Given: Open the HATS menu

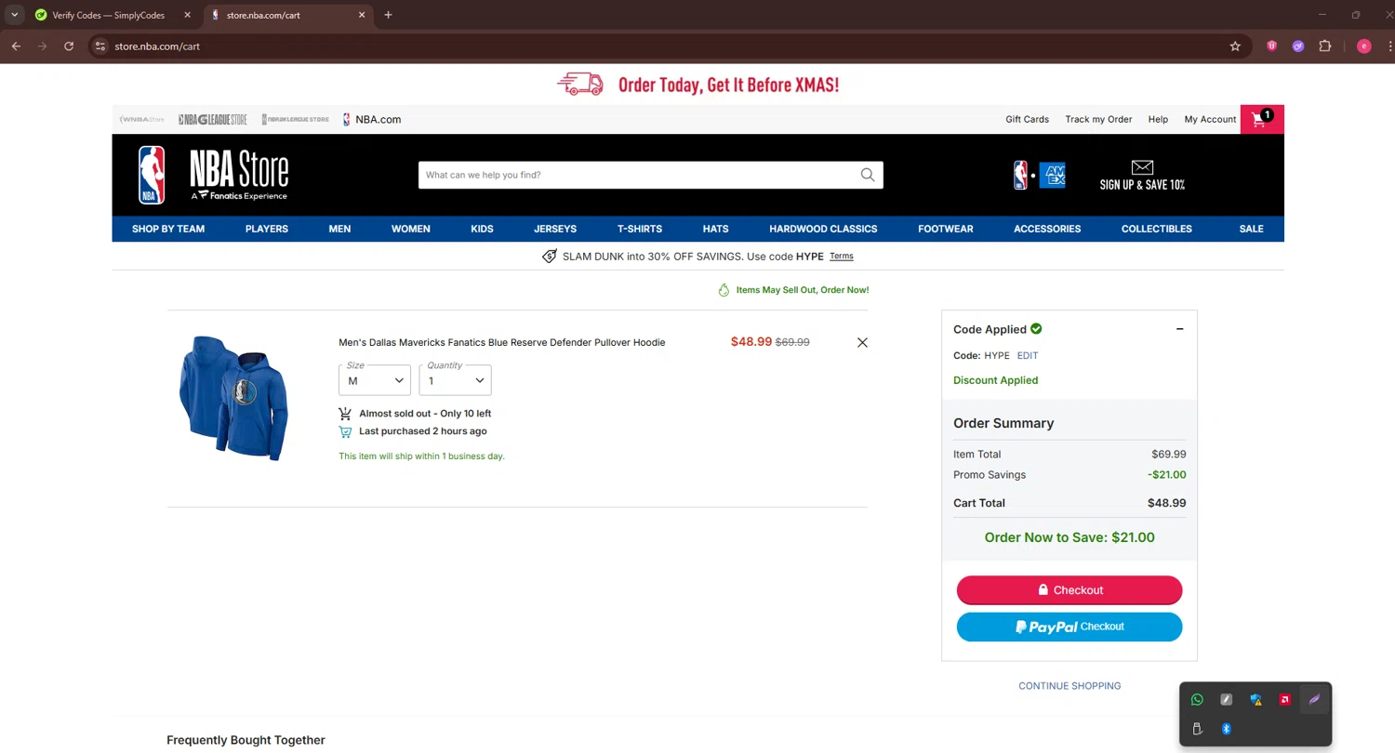Looking at the screenshot, I should click(716, 229).
